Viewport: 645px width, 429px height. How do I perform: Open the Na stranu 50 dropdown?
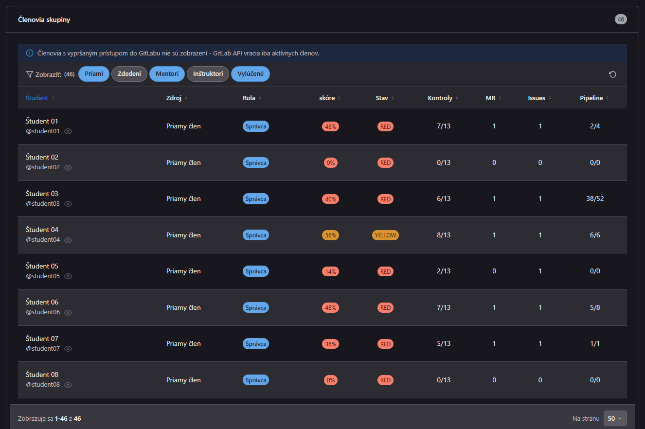click(615, 418)
